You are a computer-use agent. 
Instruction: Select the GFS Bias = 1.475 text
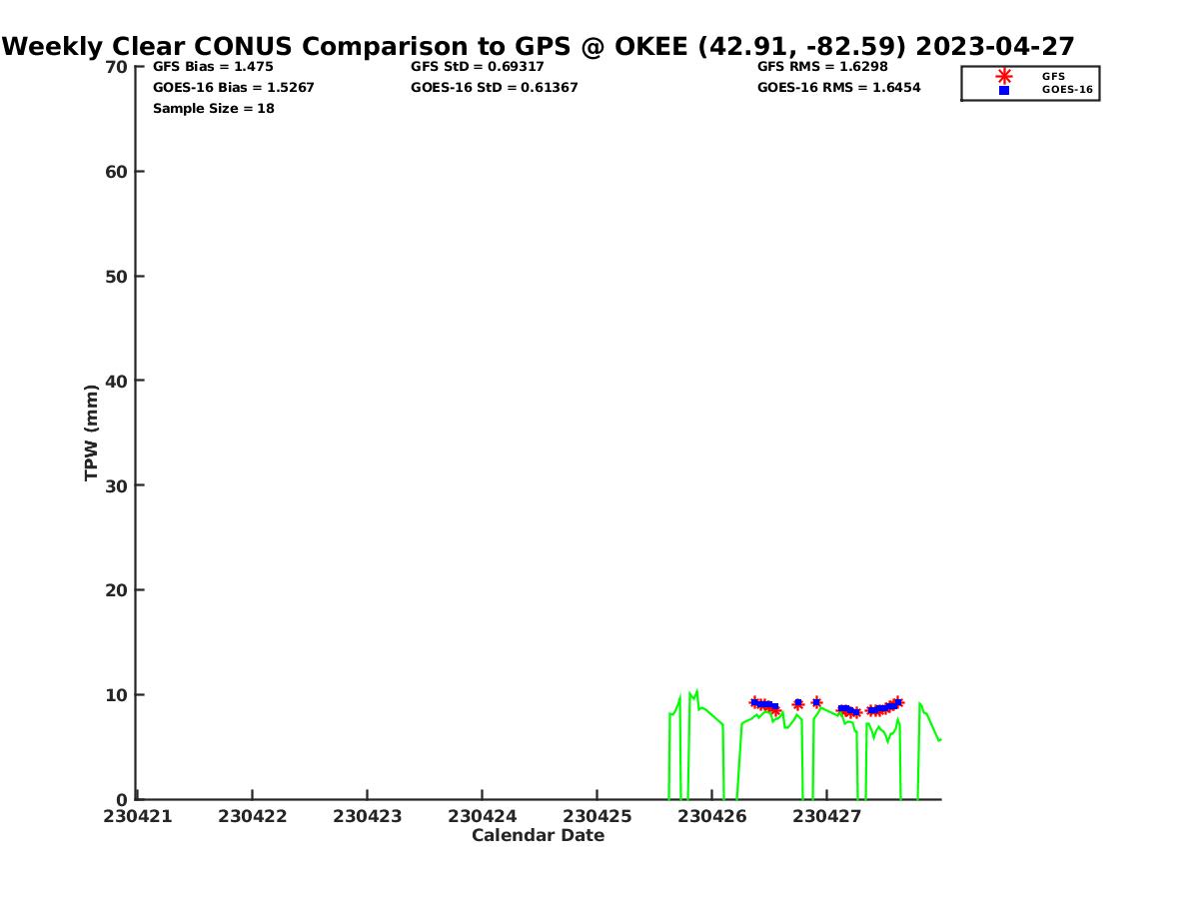coord(213,67)
